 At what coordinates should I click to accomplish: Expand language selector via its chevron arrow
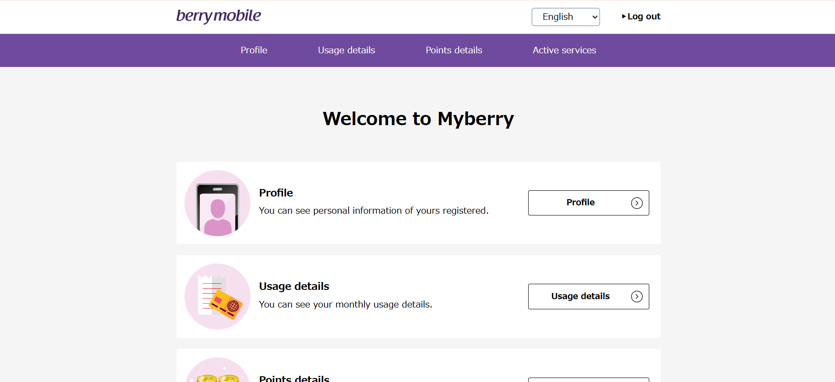(x=595, y=17)
